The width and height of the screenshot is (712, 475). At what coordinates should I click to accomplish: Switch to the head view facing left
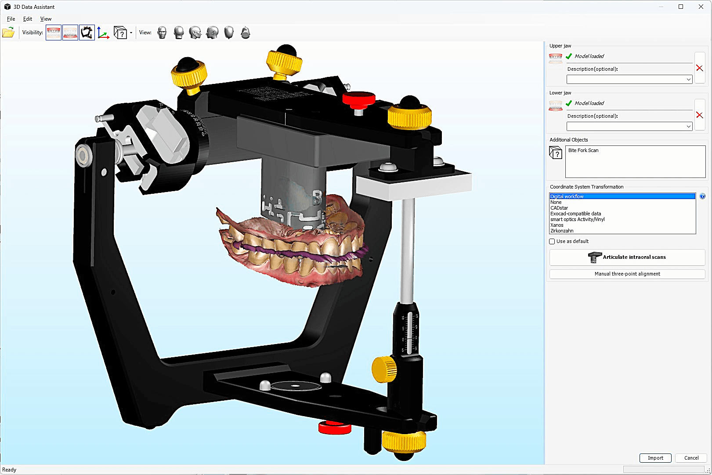[x=212, y=33]
